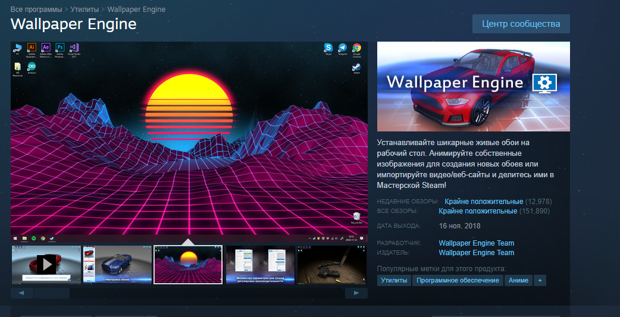Go to Все программы breadcrumb
The width and height of the screenshot is (620, 317).
pos(36,9)
